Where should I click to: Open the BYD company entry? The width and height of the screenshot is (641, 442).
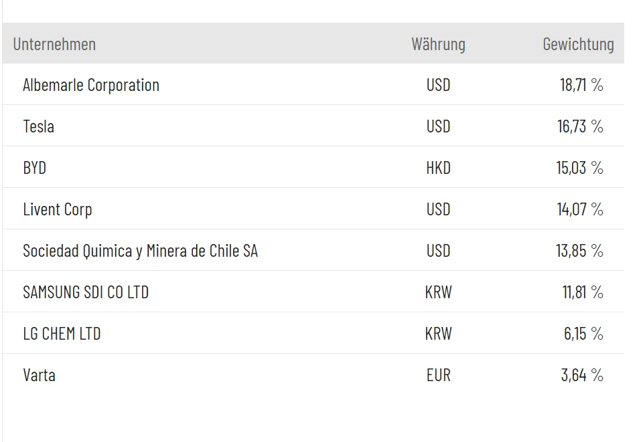[x=34, y=168]
